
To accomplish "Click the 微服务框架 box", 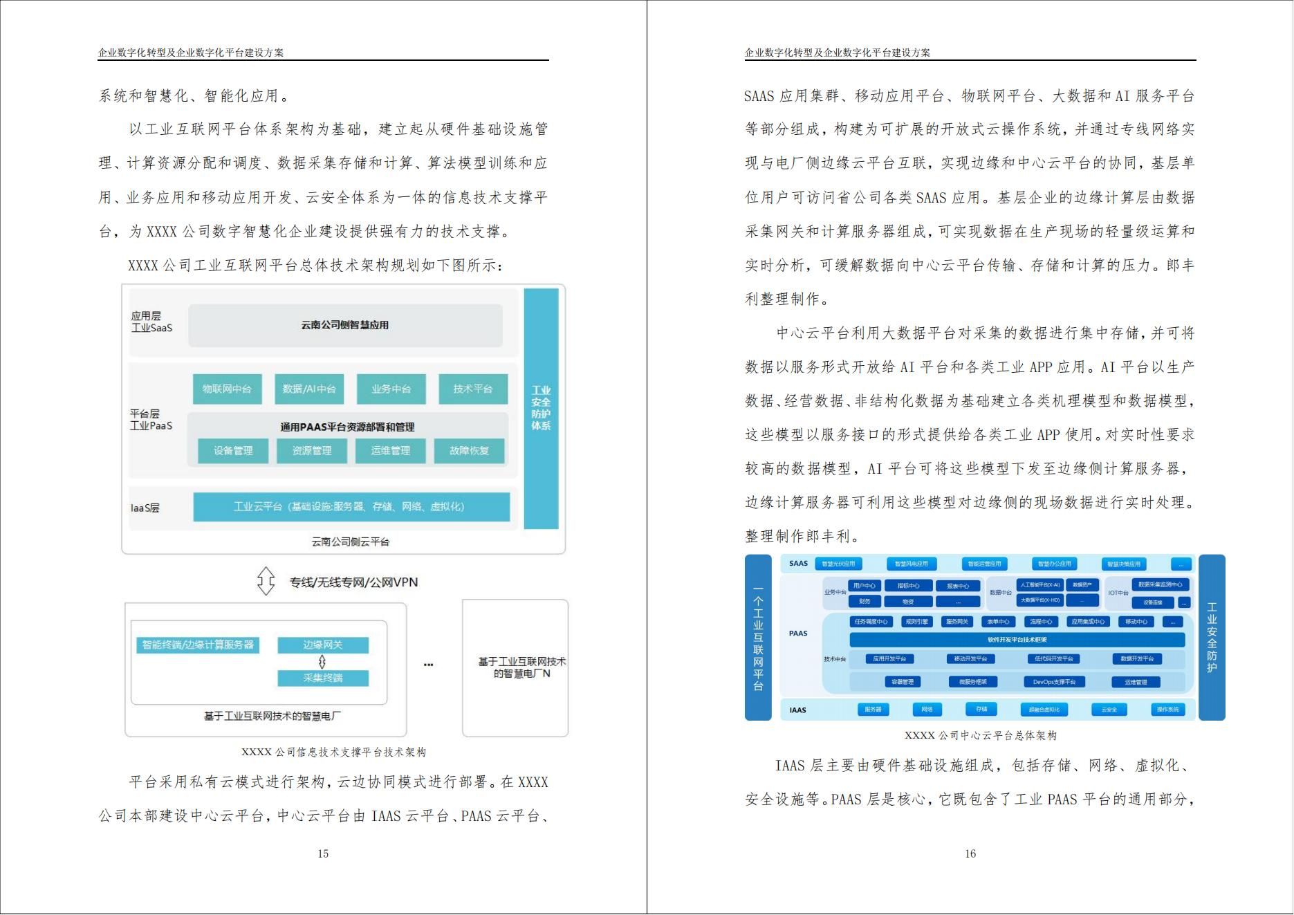I will (972, 682).
